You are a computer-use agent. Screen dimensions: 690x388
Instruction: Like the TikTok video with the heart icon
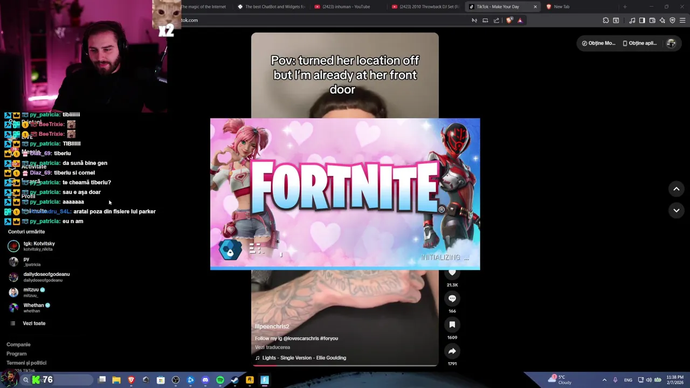coord(452,273)
